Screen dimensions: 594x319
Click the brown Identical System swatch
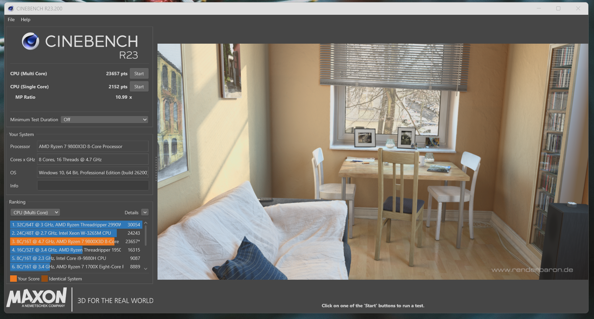44,279
